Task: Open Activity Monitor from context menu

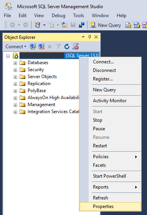Action: pos(110,101)
